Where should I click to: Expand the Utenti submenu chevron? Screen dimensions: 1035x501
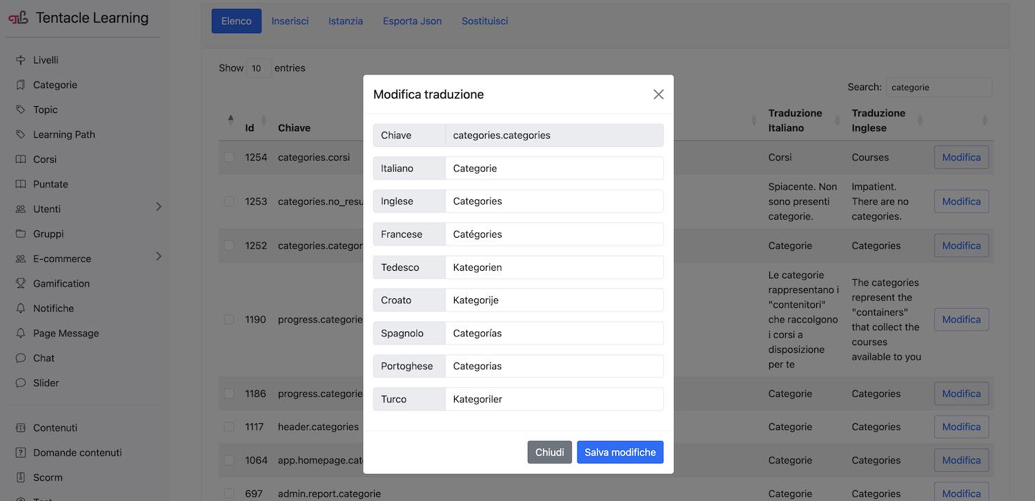tap(158, 207)
